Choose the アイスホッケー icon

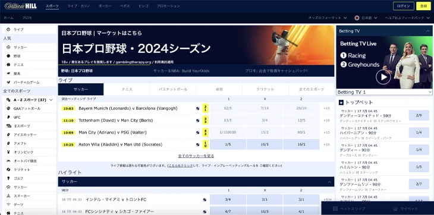(8, 135)
